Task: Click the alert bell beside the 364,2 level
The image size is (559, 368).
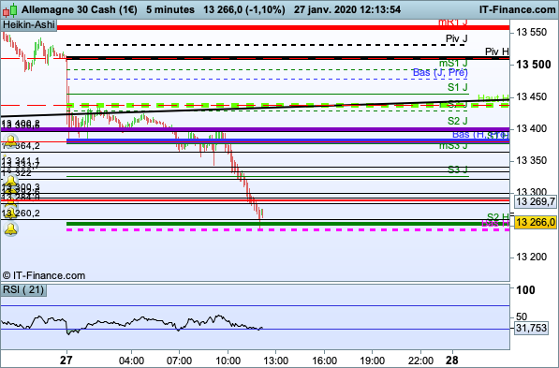Action: click(10, 141)
